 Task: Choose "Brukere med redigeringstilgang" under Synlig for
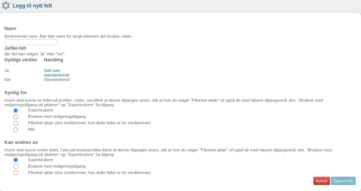point(15,117)
